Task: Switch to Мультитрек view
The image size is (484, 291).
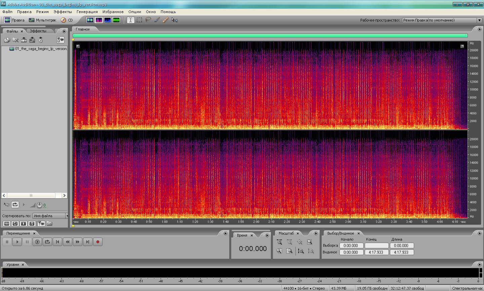Action: [43, 20]
